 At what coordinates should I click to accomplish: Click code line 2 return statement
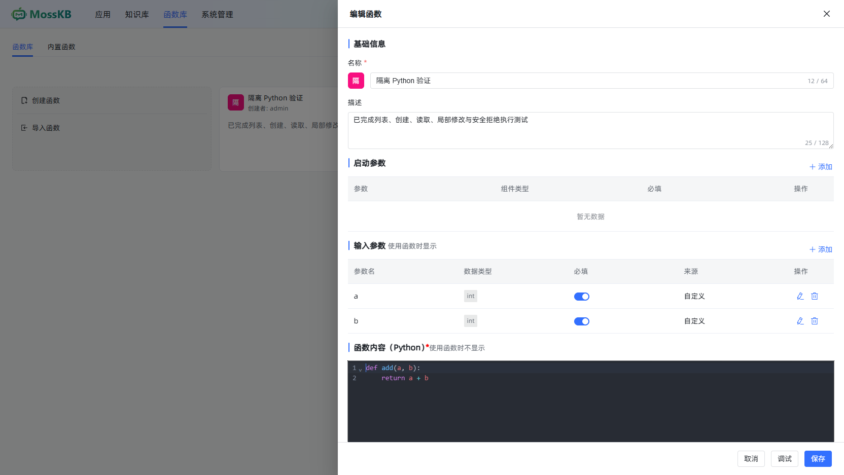click(x=405, y=378)
